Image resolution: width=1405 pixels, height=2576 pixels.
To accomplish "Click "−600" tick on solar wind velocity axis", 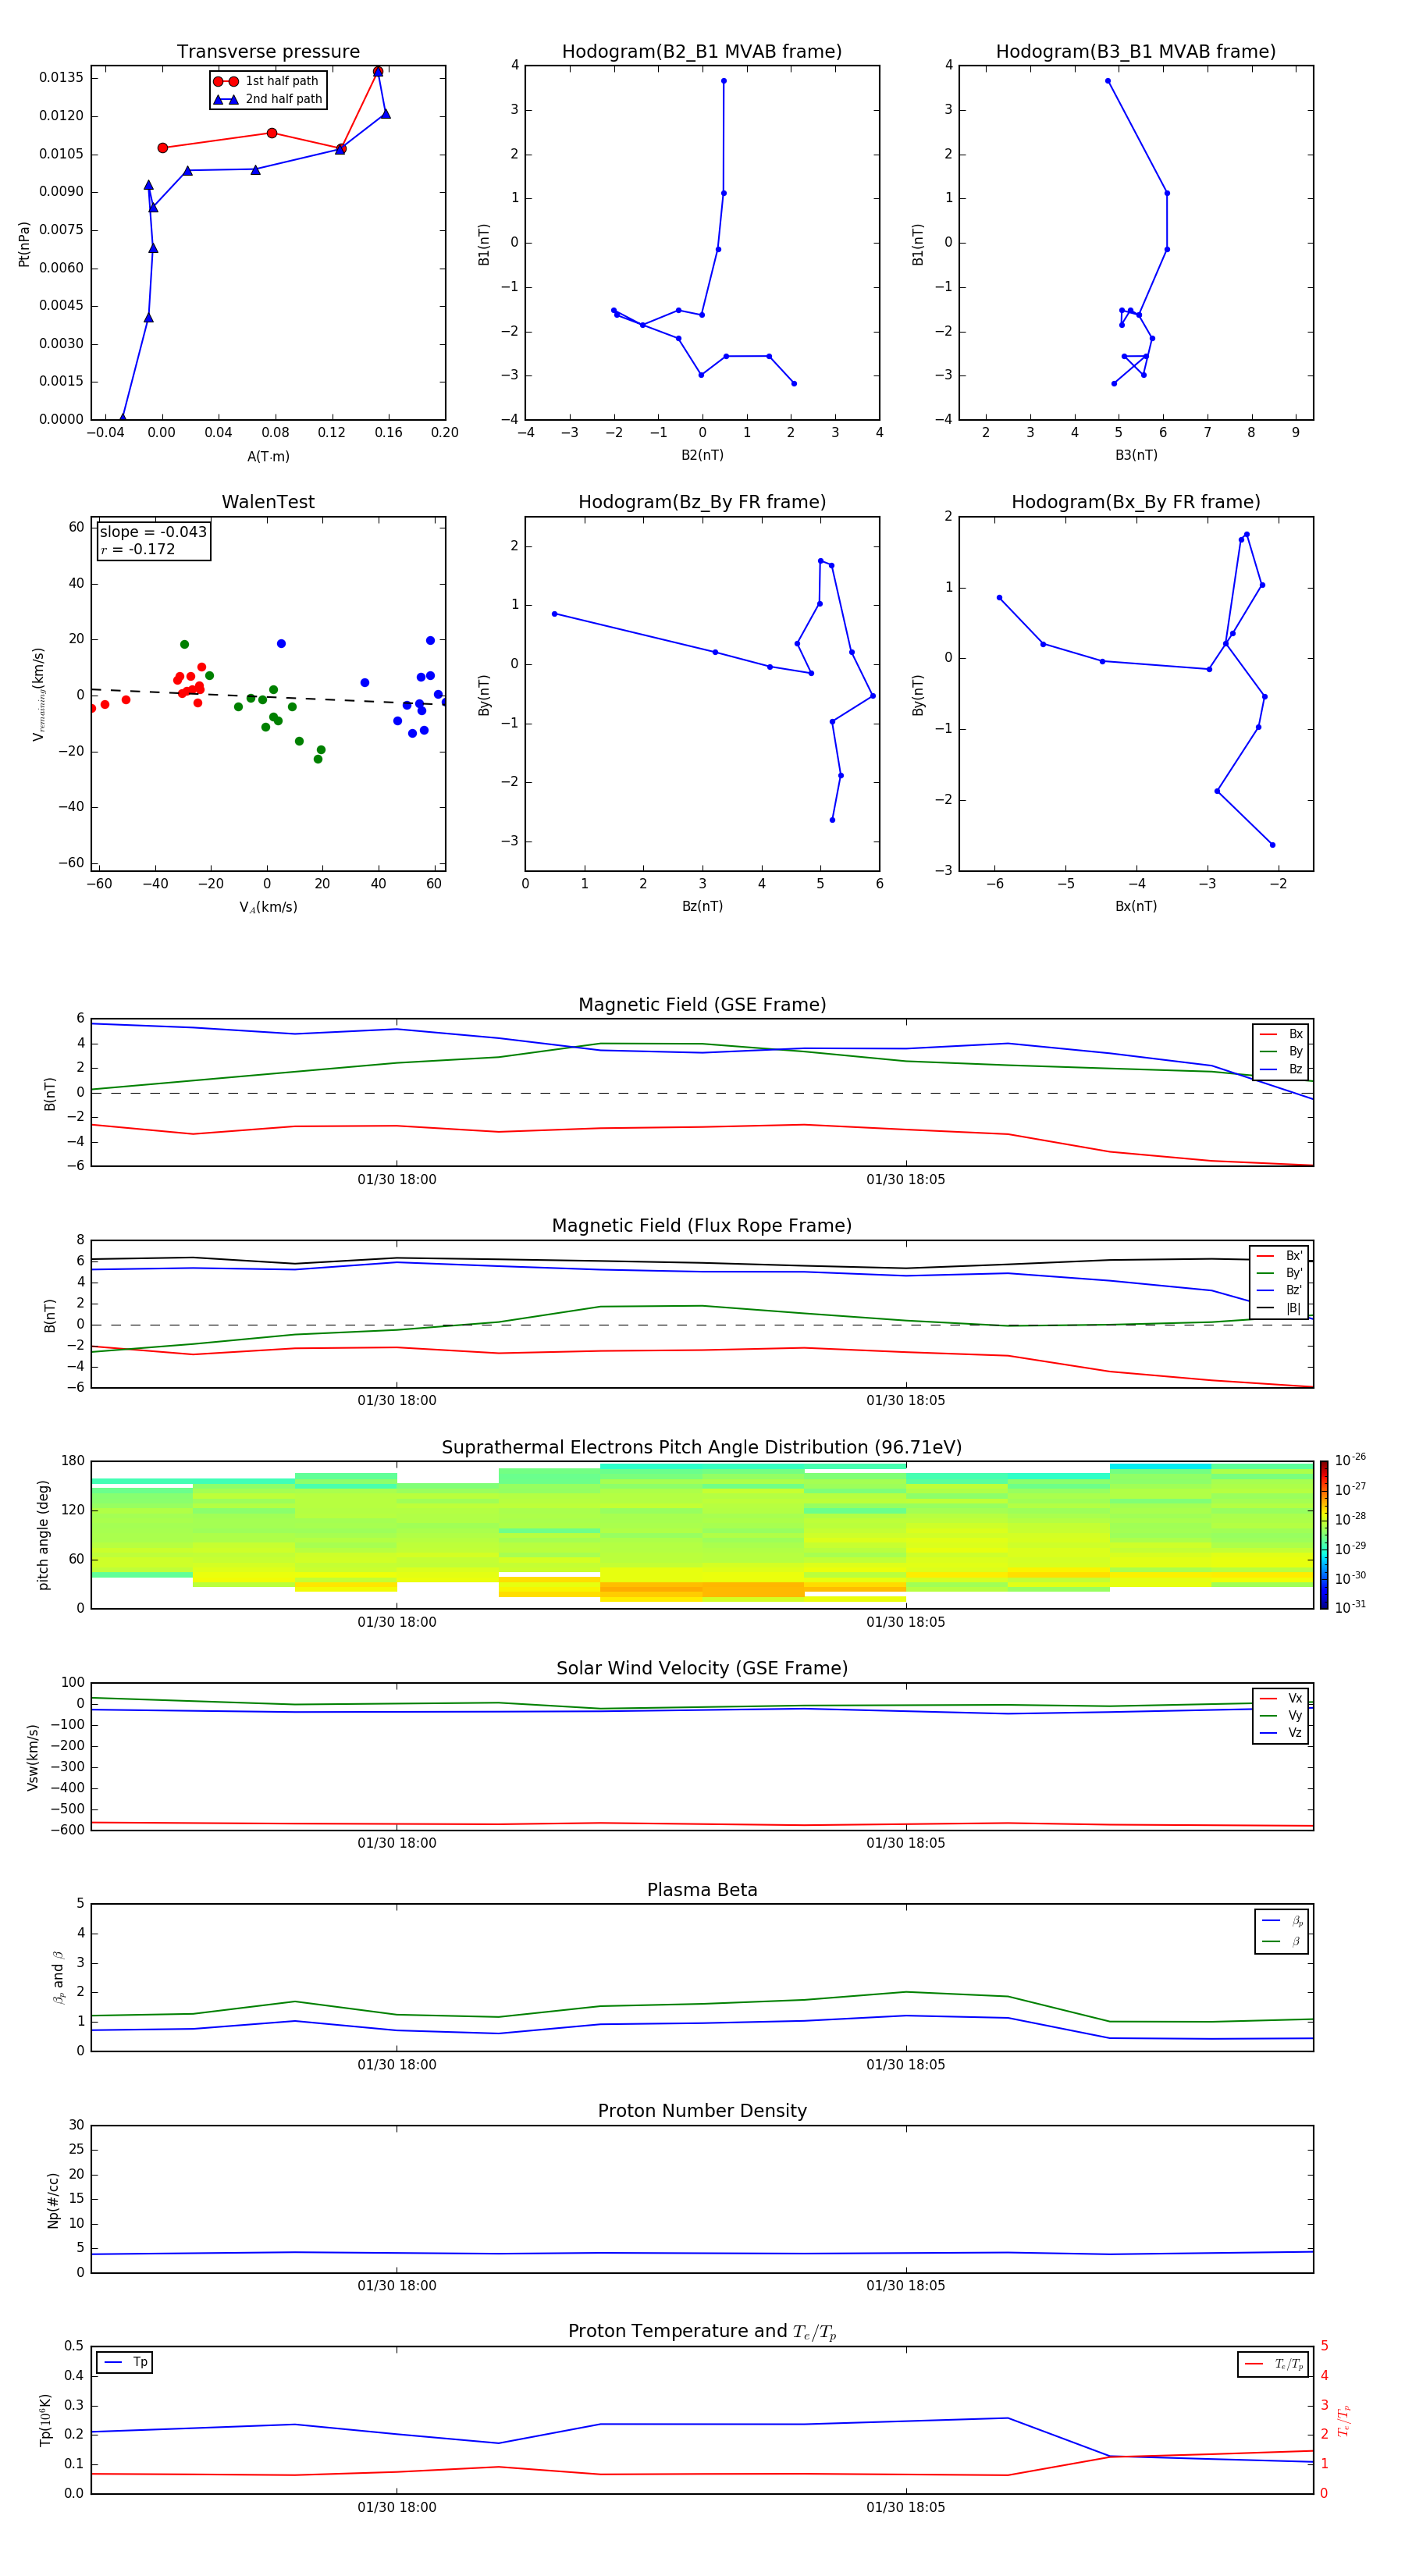I will 66,1830.
